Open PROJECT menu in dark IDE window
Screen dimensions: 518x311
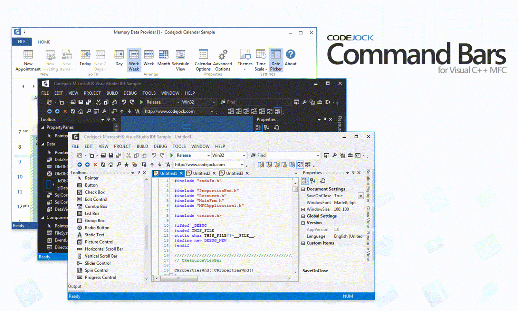92,93
